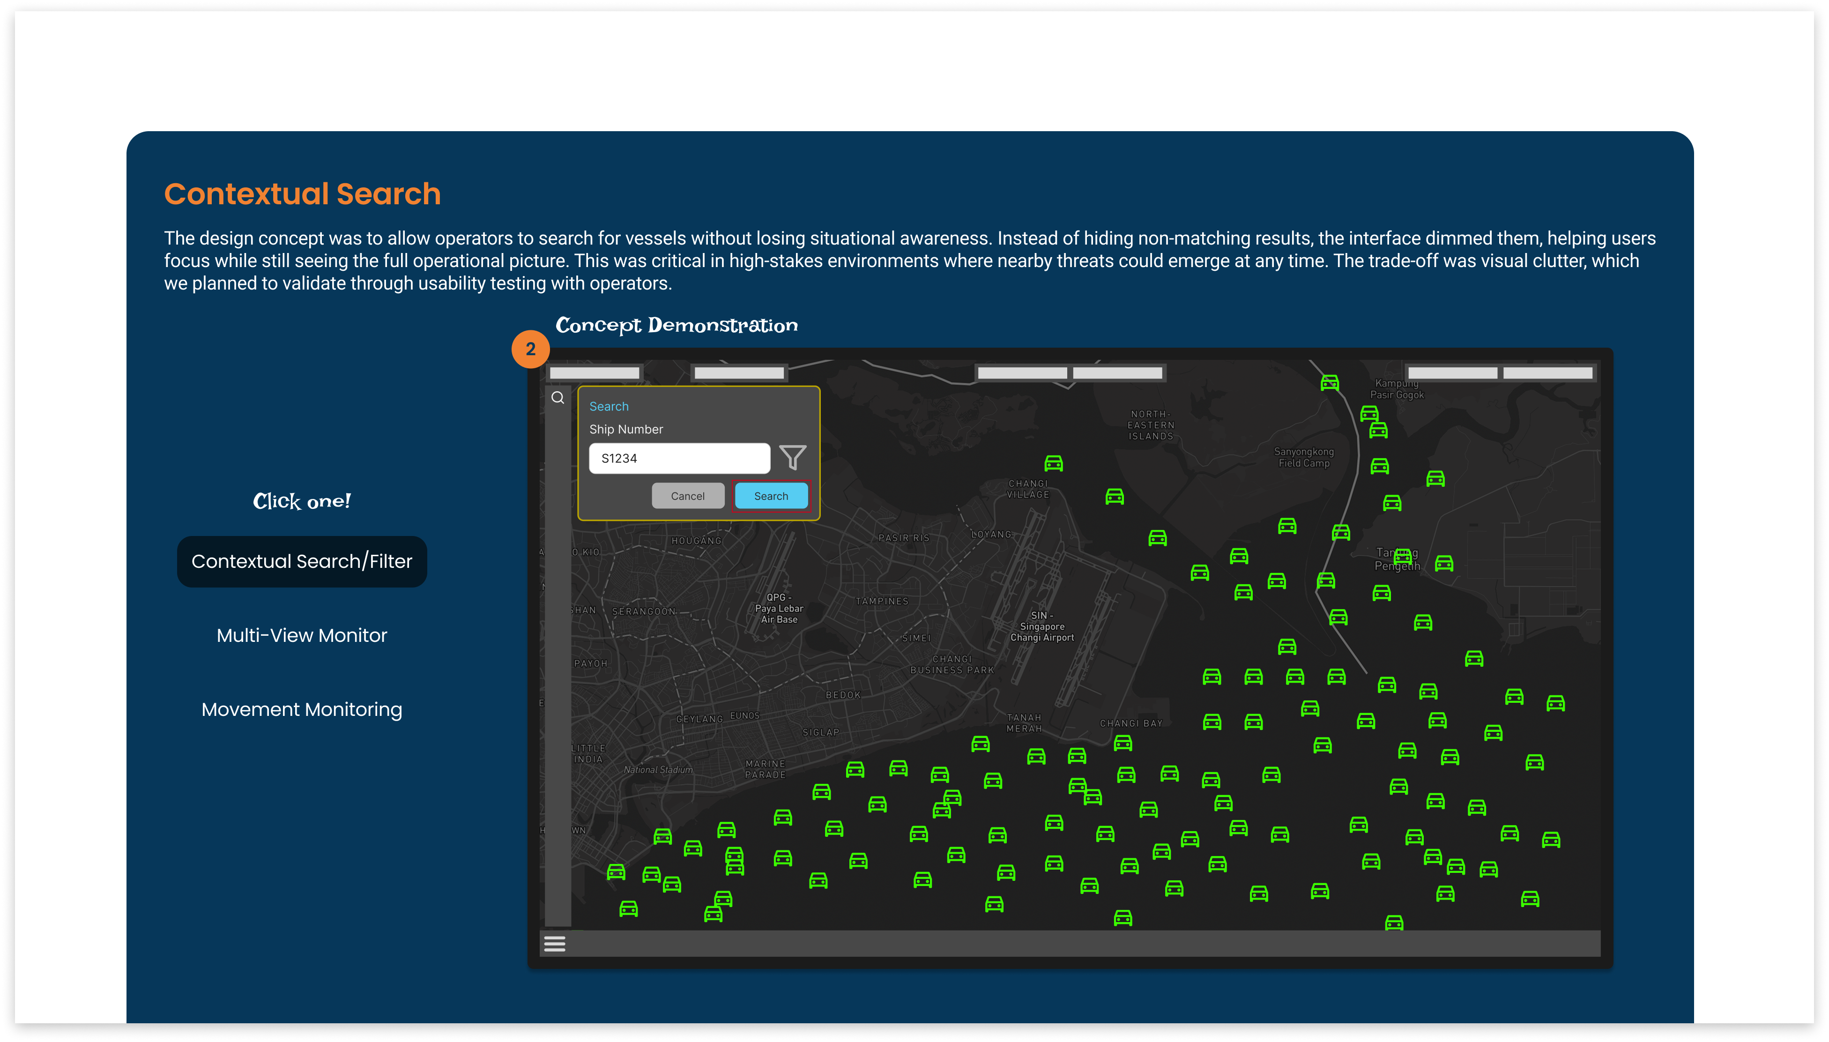Screen dimensions: 1829x1042
Task: Click the magnifier search icon in map sidebar
Action: [558, 398]
